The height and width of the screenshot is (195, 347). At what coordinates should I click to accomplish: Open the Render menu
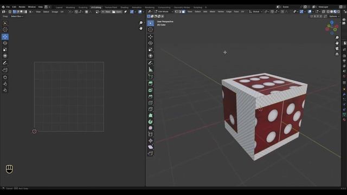pyautogui.click(x=22, y=7)
